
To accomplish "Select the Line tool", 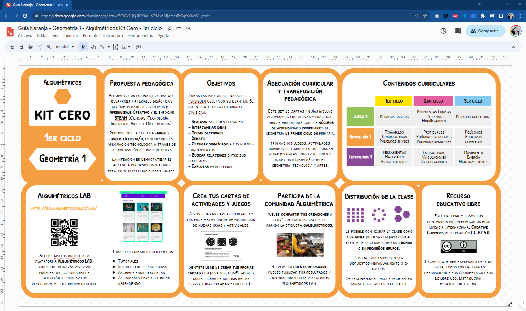I will [x=102, y=47].
